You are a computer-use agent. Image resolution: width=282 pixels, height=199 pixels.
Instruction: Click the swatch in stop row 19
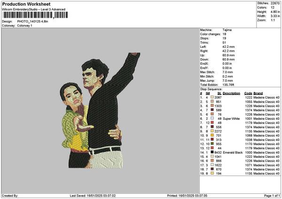[212, 173]
